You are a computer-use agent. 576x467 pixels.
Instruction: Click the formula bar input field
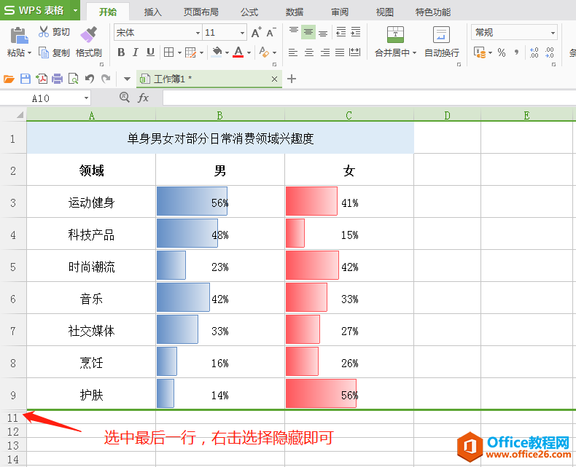[x=369, y=98]
